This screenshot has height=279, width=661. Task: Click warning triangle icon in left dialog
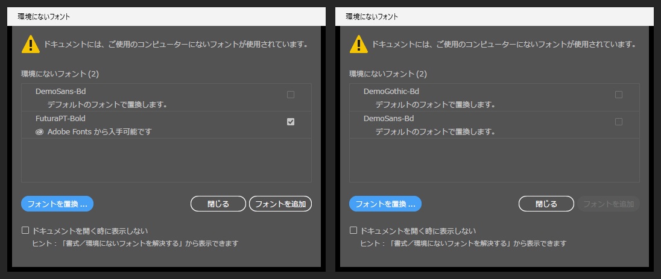(x=30, y=45)
